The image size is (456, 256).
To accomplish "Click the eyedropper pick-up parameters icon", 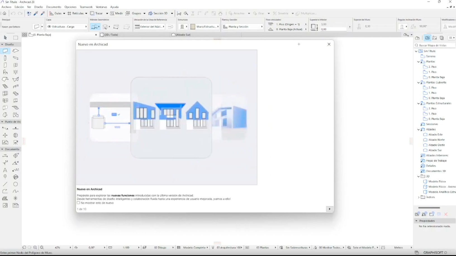I will pos(36,13).
